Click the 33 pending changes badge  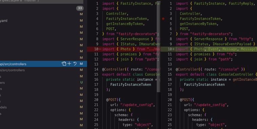point(80,8)
